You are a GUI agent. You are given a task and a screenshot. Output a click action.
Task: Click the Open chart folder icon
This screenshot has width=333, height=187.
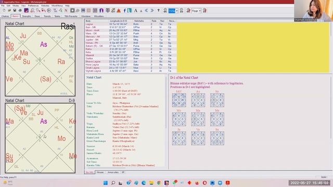coord(9,10)
